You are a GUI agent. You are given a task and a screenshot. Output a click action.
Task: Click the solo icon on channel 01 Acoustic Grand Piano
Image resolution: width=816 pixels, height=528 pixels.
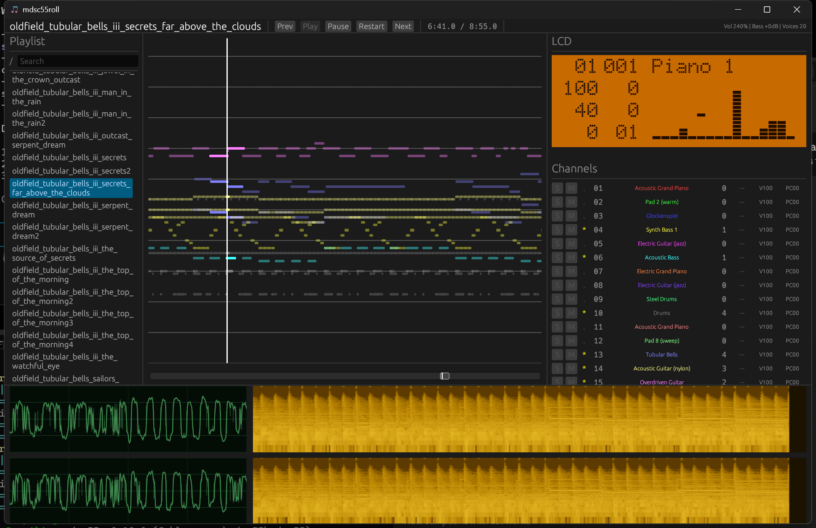(557, 188)
